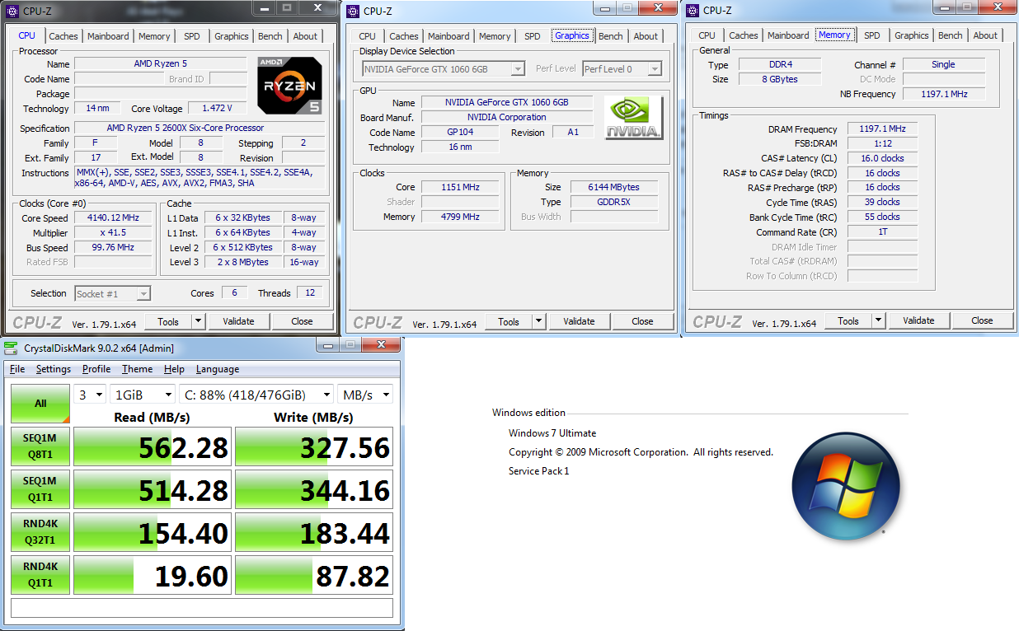
Task: Click the CAS# Latency value 16.0 clocks
Action: (882, 158)
